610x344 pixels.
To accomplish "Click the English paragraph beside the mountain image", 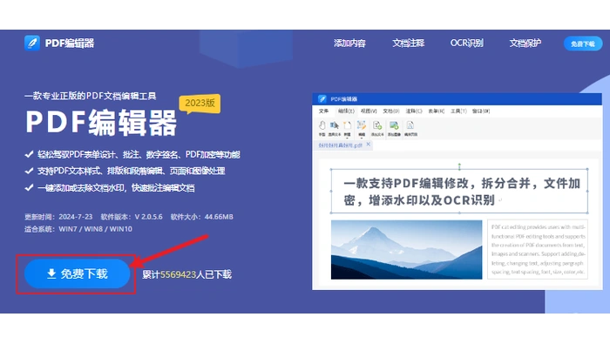I will click(x=538, y=249).
